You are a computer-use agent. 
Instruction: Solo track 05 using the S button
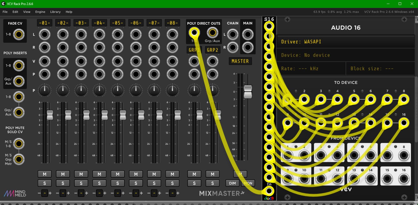(118, 183)
